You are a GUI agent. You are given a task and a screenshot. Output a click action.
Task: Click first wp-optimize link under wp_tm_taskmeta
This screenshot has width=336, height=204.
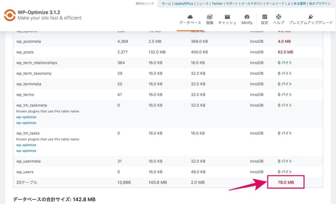tap(26, 117)
